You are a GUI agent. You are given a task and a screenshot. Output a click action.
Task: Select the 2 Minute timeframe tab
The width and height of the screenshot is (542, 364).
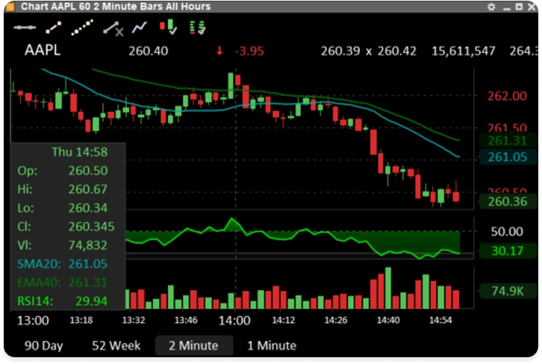(193, 345)
